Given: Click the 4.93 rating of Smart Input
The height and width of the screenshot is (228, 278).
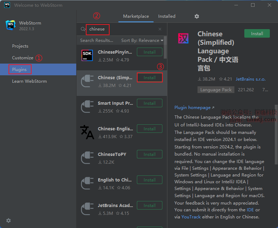Looking at the screenshot, I should click(x=123, y=111).
